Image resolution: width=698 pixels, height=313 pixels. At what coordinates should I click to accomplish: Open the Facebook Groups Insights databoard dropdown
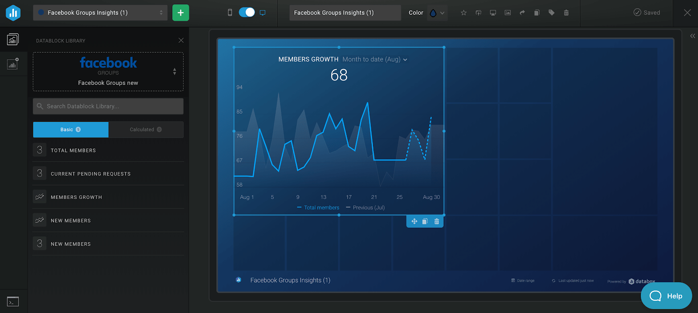pyautogui.click(x=100, y=13)
